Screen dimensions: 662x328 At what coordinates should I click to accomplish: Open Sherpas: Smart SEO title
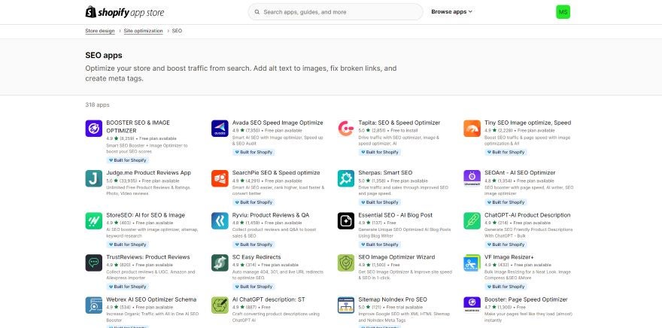[385, 173]
